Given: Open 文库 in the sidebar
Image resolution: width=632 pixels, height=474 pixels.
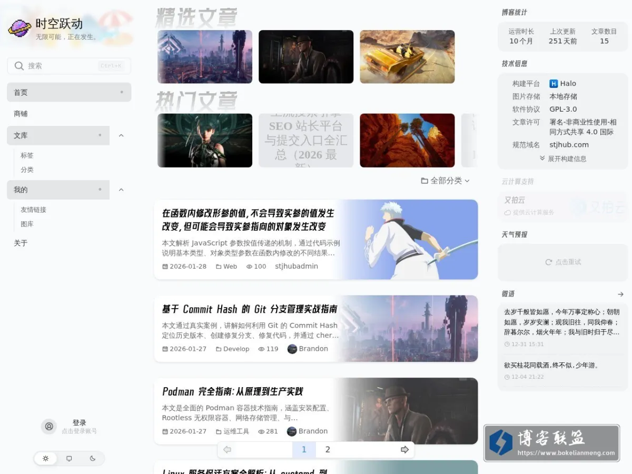Looking at the screenshot, I should point(58,135).
